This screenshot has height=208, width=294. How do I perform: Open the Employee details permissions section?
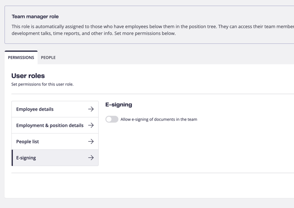[55, 109]
